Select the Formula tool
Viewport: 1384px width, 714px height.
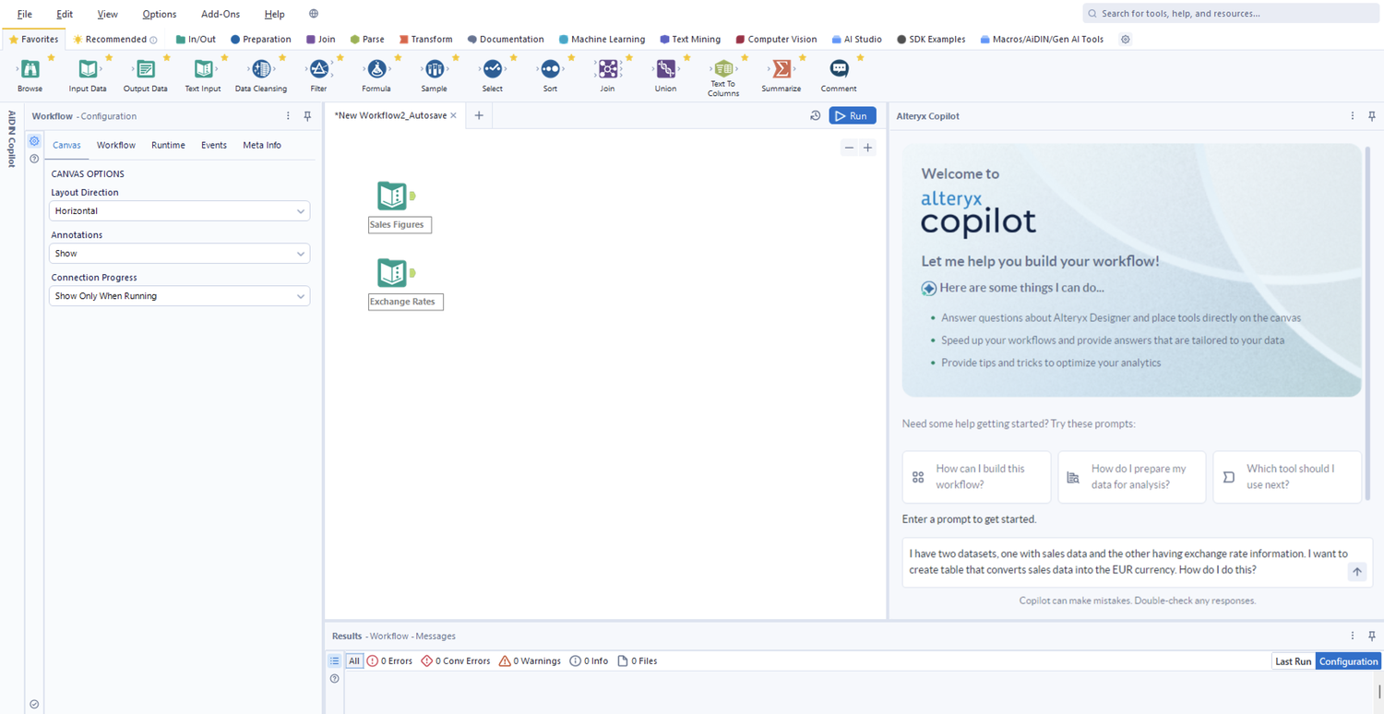(x=376, y=69)
